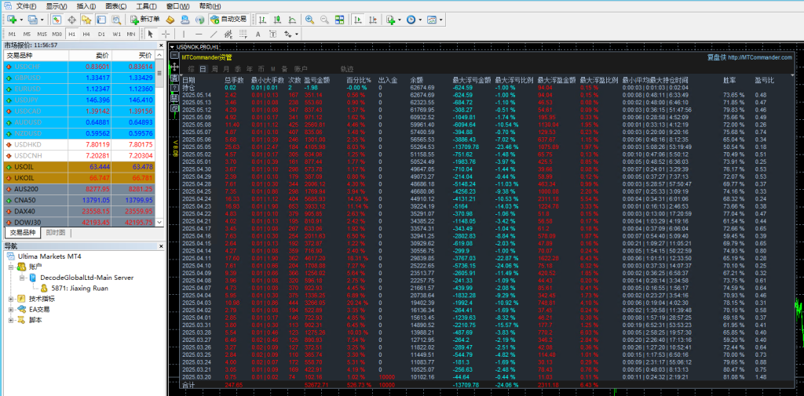Open new chart dropdown arrow

pos(21,20)
